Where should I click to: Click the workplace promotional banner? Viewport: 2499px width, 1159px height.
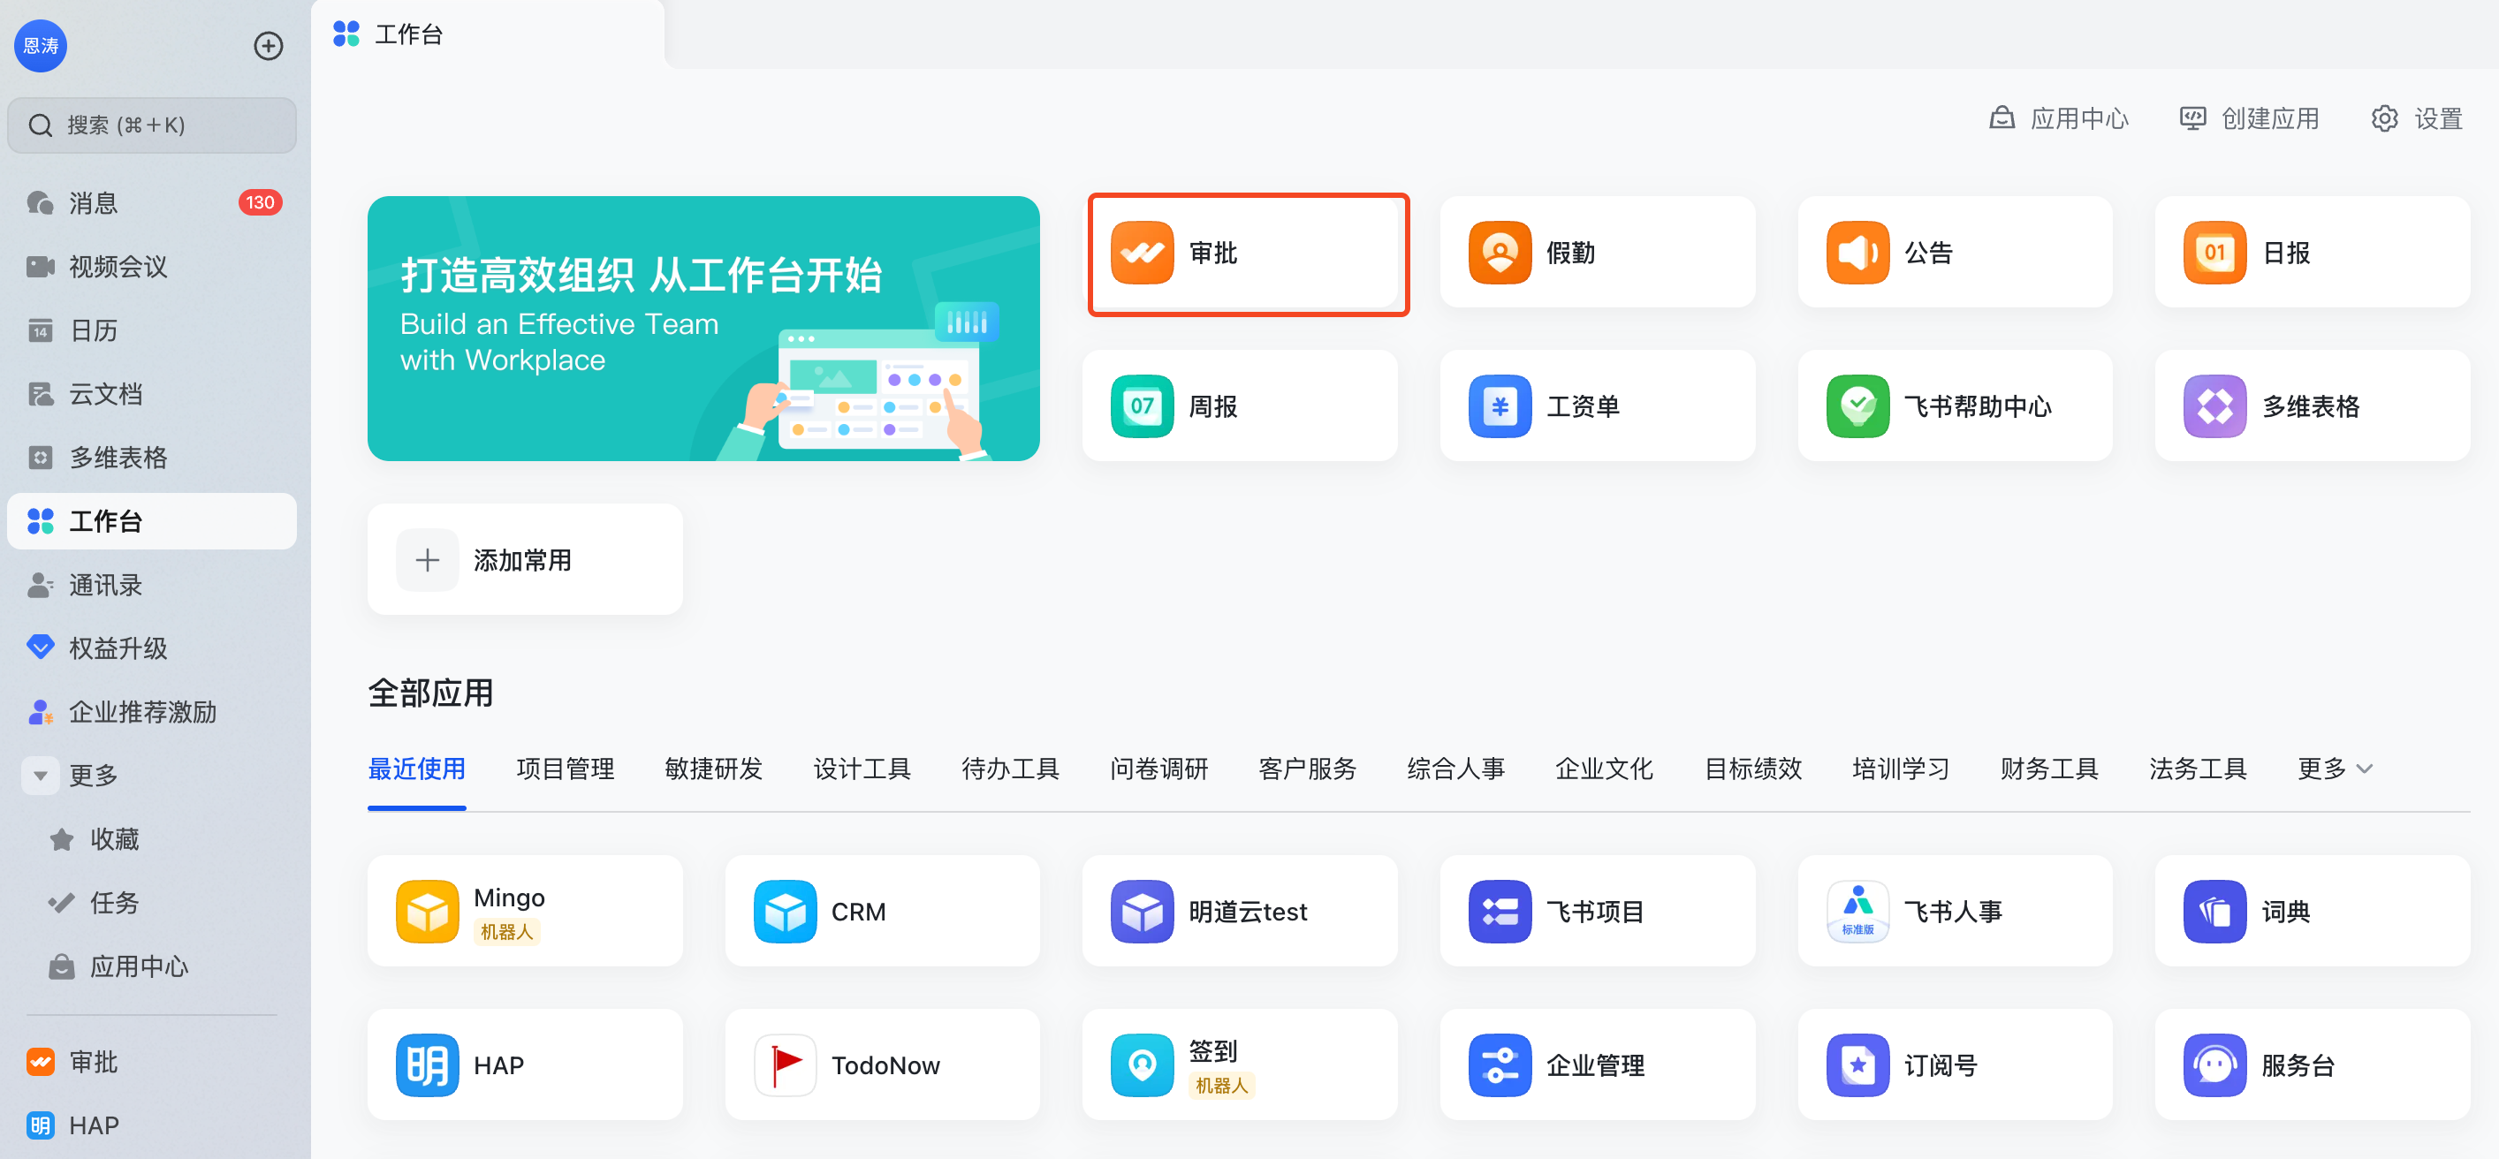click(x=703, y=328)
